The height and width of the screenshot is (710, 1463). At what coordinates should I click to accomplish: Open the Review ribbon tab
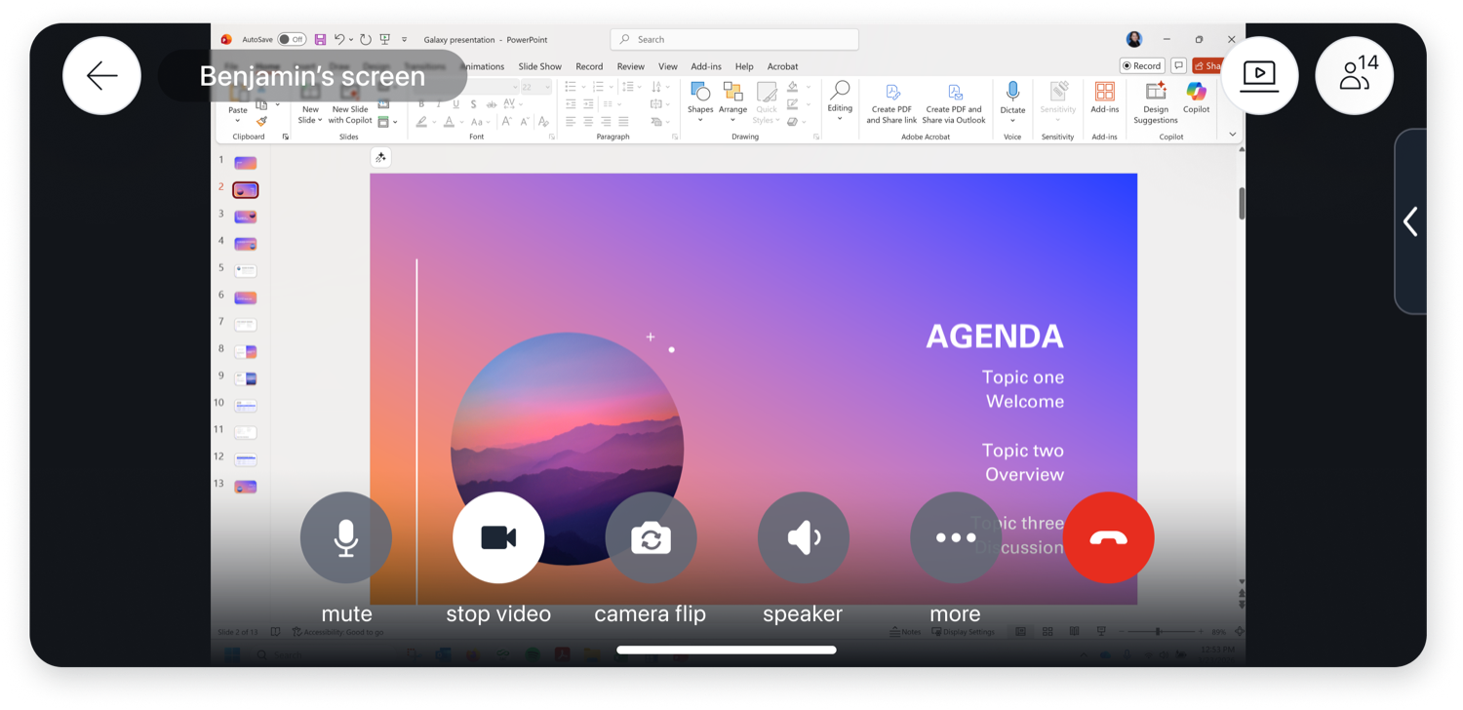tap(630, 66)
